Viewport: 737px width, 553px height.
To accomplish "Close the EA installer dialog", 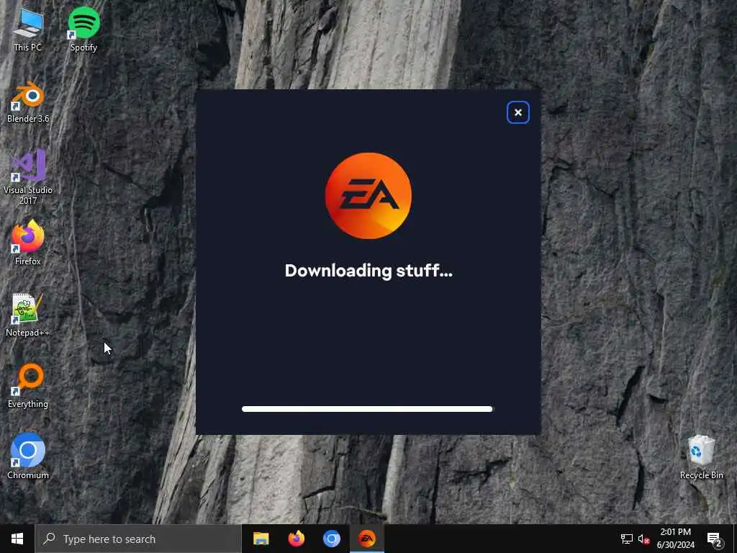I will point(518,112).
